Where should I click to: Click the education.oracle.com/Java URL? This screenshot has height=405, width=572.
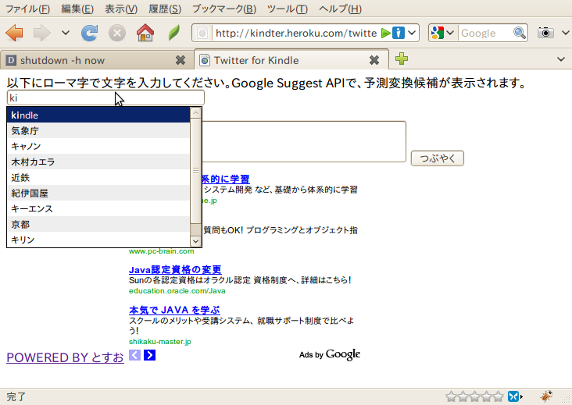[x=177, y=291]
